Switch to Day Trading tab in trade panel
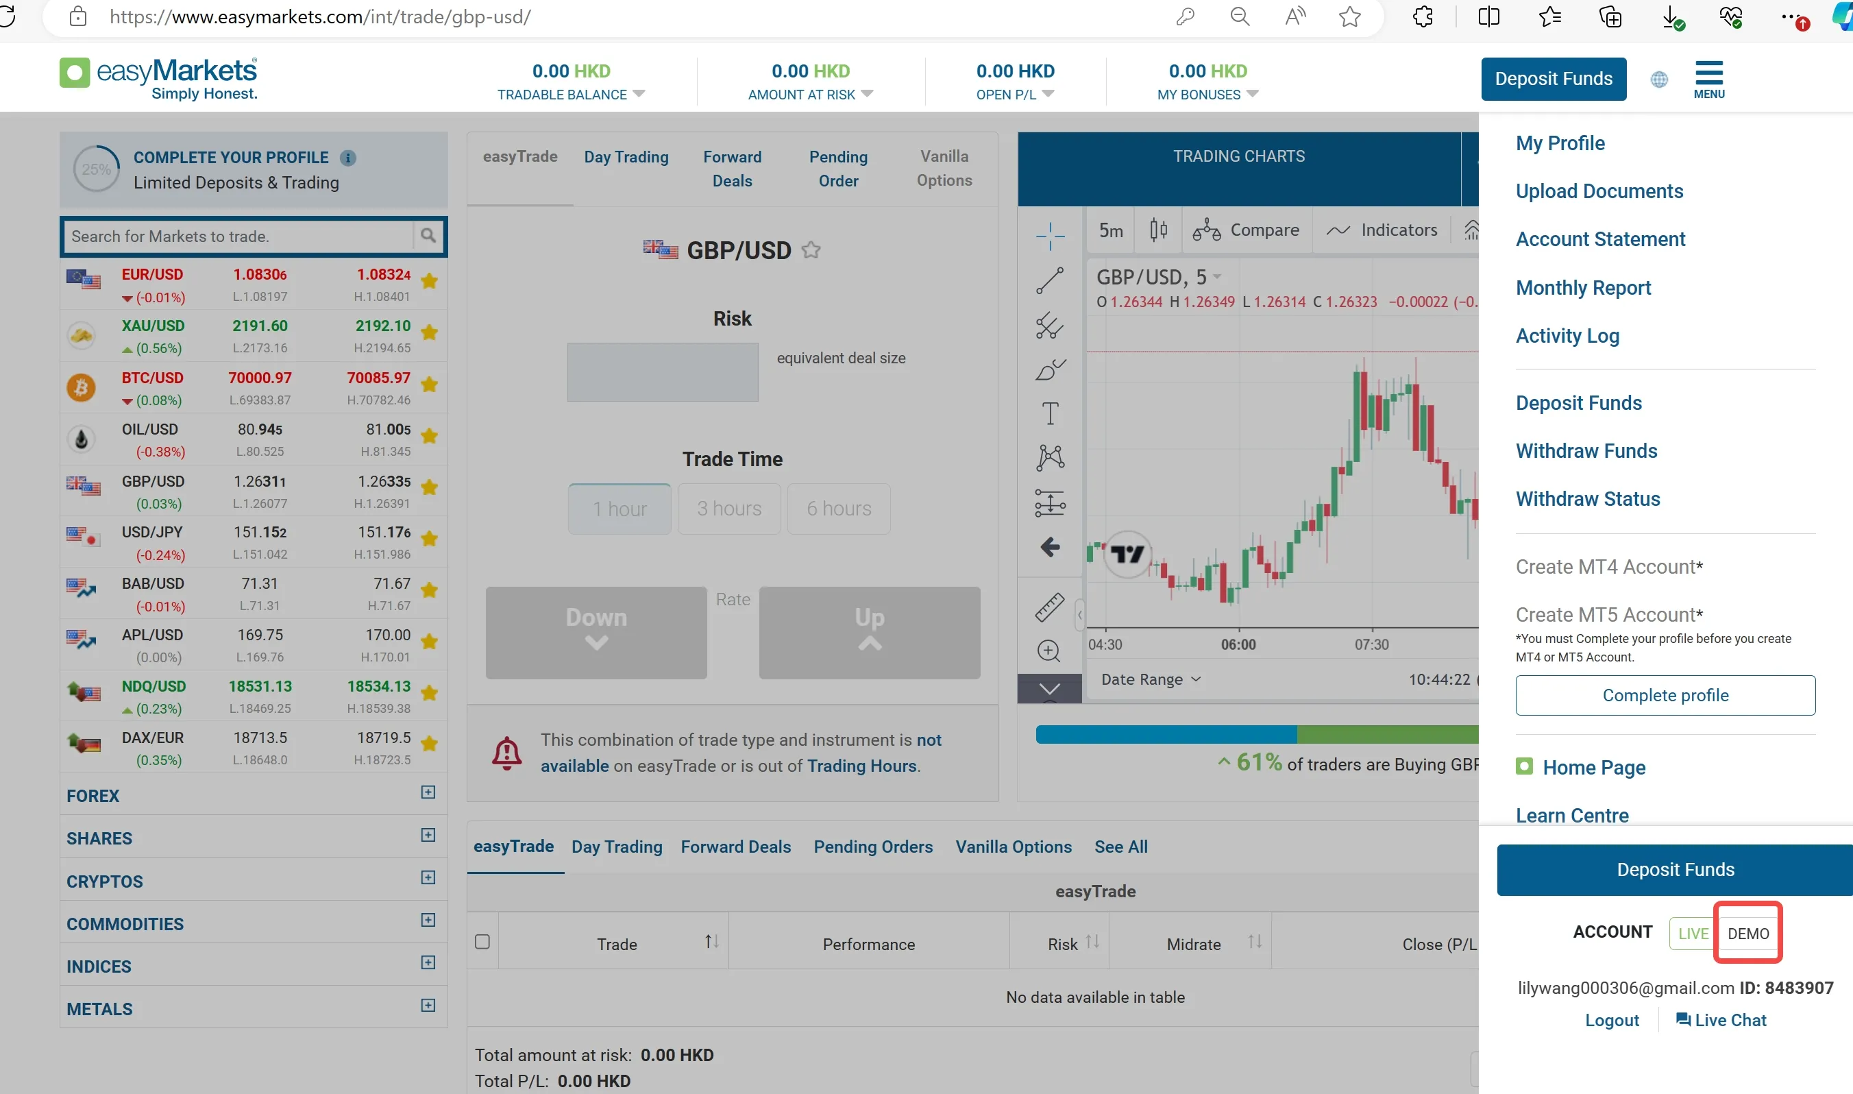This screenshot has height=1094, width=1853. pyautogui.click(x=626, y=157)
